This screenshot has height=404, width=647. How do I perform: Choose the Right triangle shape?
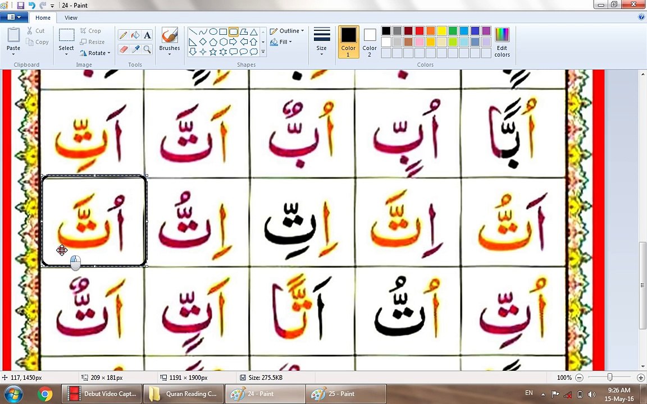193,42
